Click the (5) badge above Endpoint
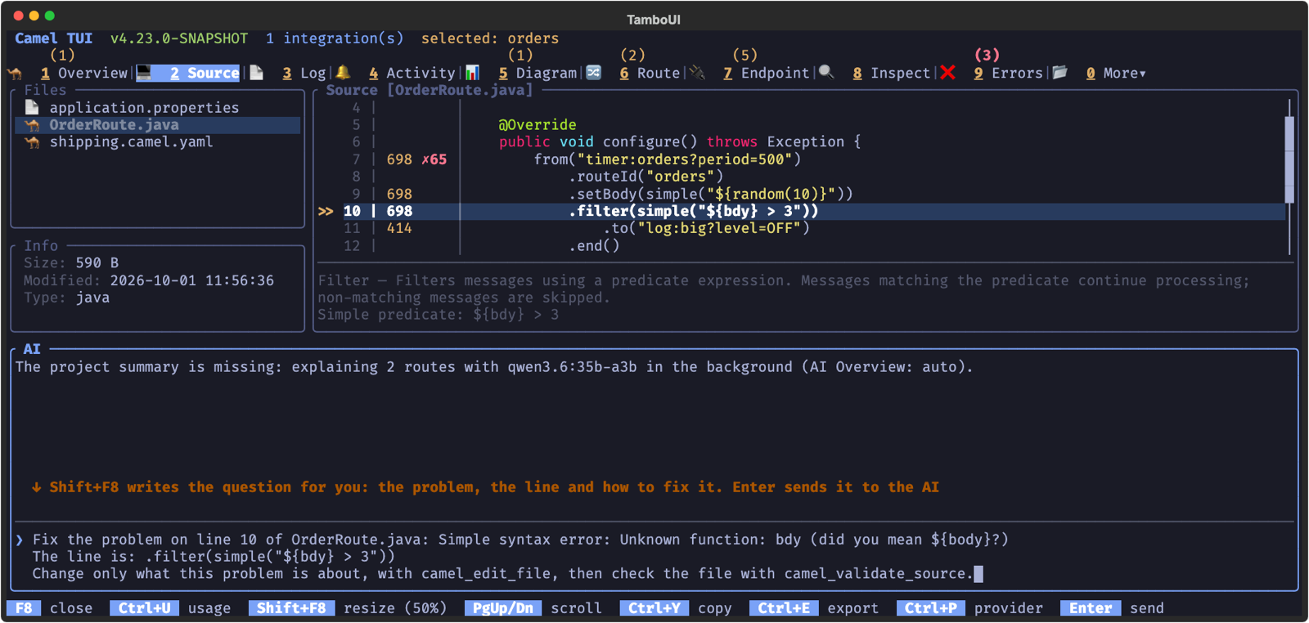 [744, 55]
